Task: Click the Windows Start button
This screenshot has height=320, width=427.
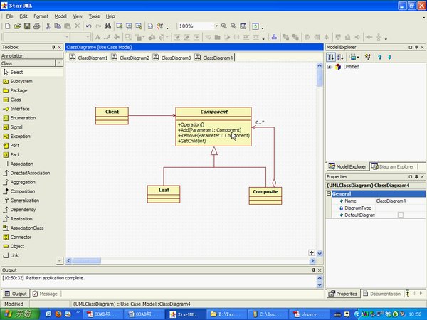Action: [x=18, y=314]
